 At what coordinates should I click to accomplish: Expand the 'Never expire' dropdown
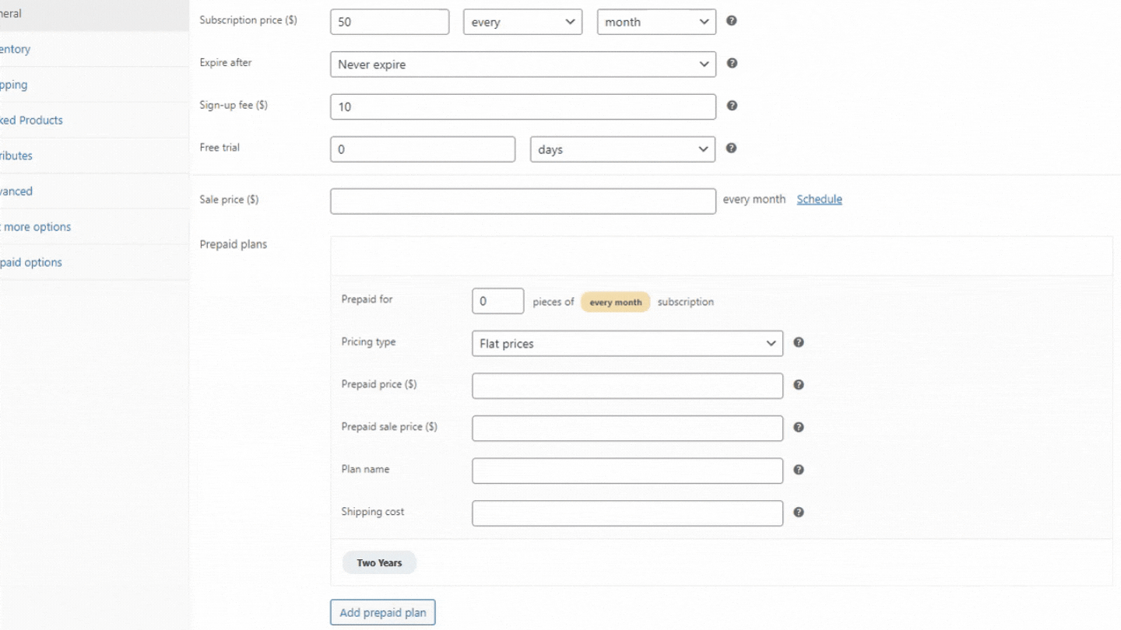(x=522, y=65)
